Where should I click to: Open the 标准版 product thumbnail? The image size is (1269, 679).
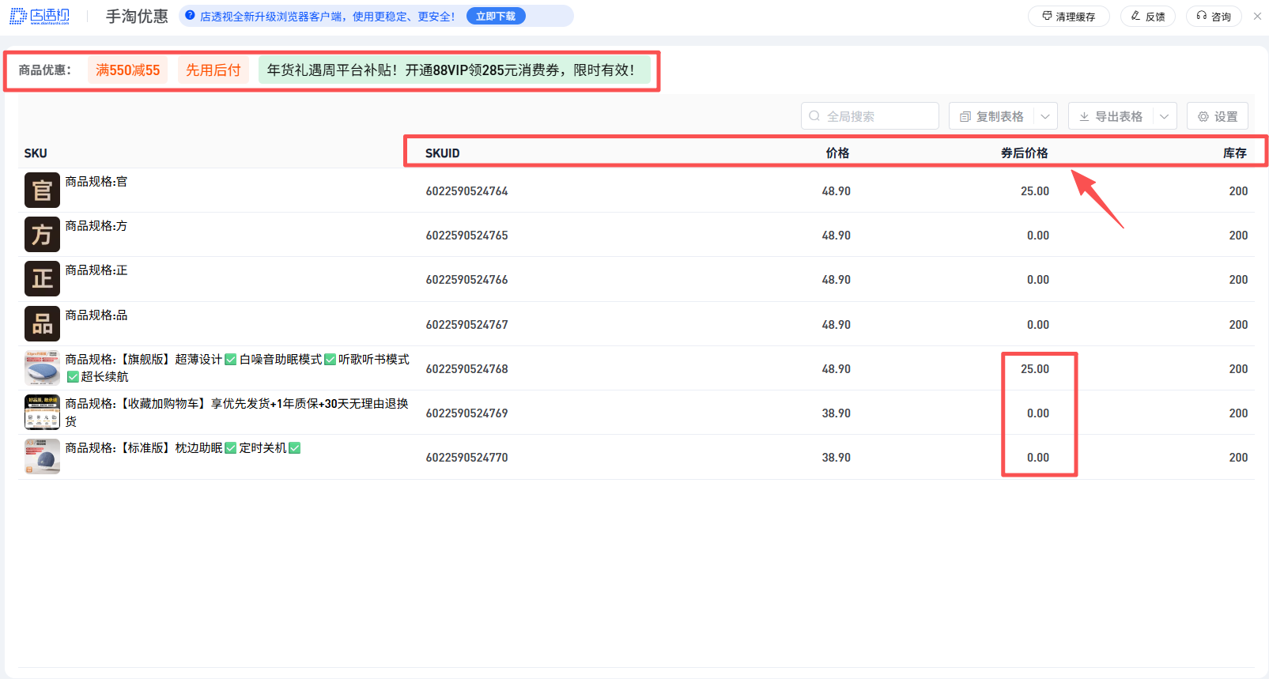[x=42, y=456]
